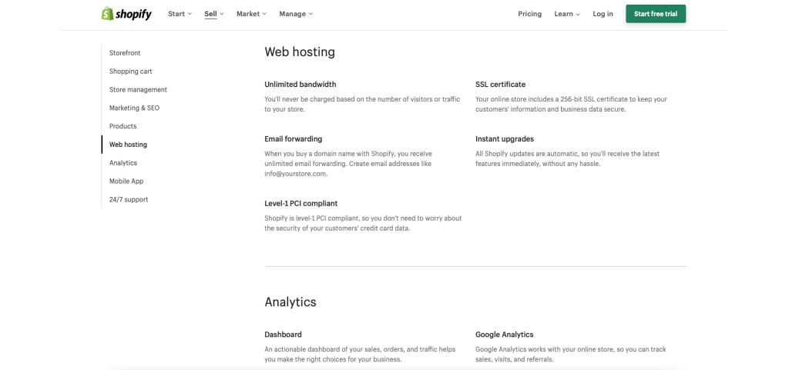The width and height of the screenshot is (789, 370).
Task: Click the Analytics section heading
Action: pos(290,302)
